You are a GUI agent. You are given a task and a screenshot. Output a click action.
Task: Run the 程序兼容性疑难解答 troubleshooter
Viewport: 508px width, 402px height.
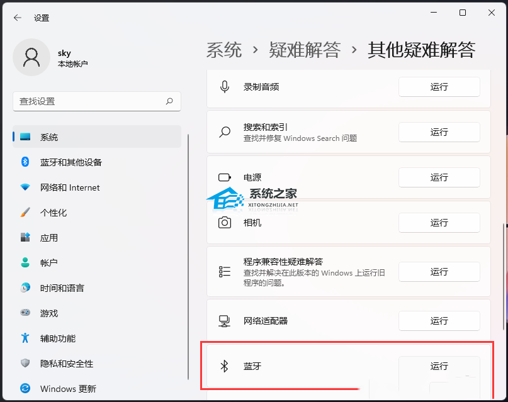coord(439,272)
